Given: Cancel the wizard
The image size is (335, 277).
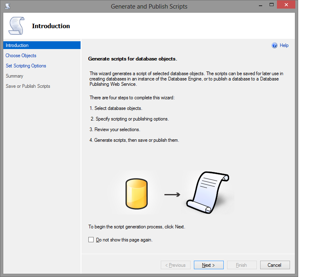Looking at the screenshot, I should (x=275, y=265).
